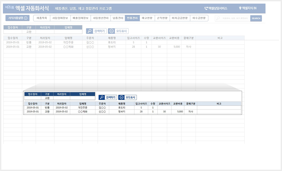Click the 개인주문 cell in the magnified inset
Screen dimensions: 282x171
[x=83, y=108]
